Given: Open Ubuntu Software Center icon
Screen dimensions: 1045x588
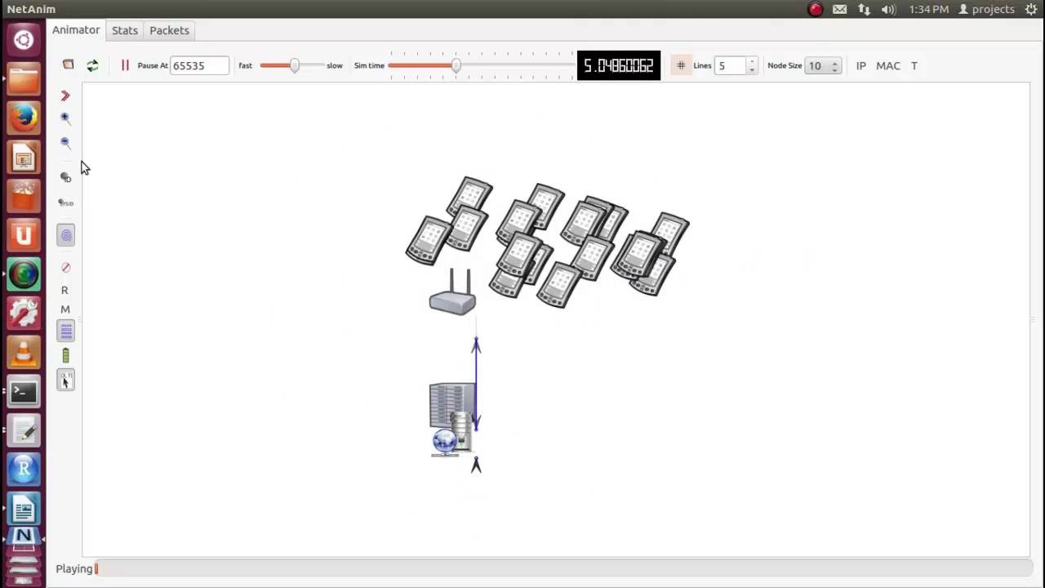Looking at the screenshot, I should click(x=24, y=196).
